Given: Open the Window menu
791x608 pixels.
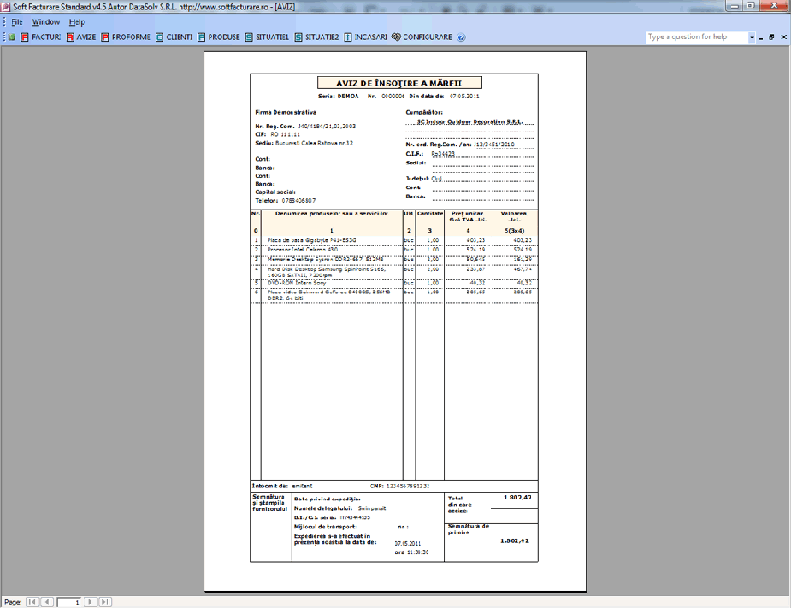Looking at the screenshot, I should tap(46, 21).
